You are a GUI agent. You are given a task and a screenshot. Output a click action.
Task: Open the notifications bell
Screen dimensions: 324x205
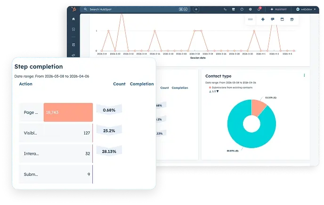[x=259, y=9]
